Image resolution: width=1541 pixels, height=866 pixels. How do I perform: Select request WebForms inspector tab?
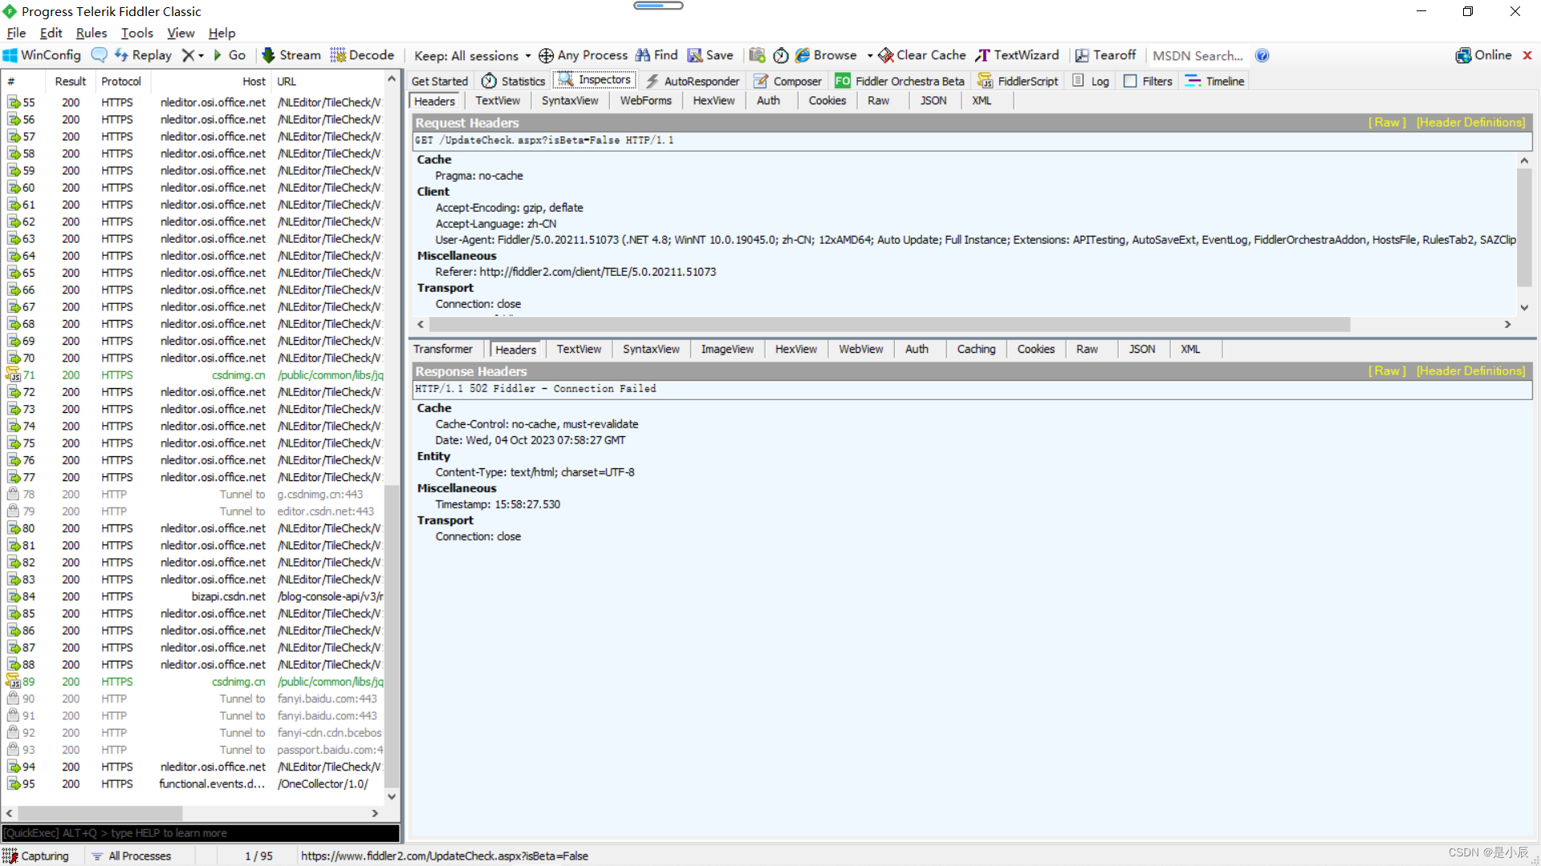pyautogui.click(x=645, y=100)
